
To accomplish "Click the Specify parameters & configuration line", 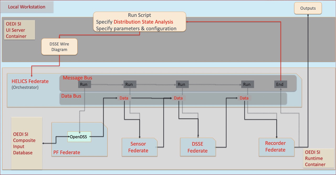I will (136, 29).
